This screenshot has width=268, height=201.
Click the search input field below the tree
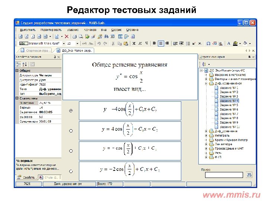coord(224,175)
